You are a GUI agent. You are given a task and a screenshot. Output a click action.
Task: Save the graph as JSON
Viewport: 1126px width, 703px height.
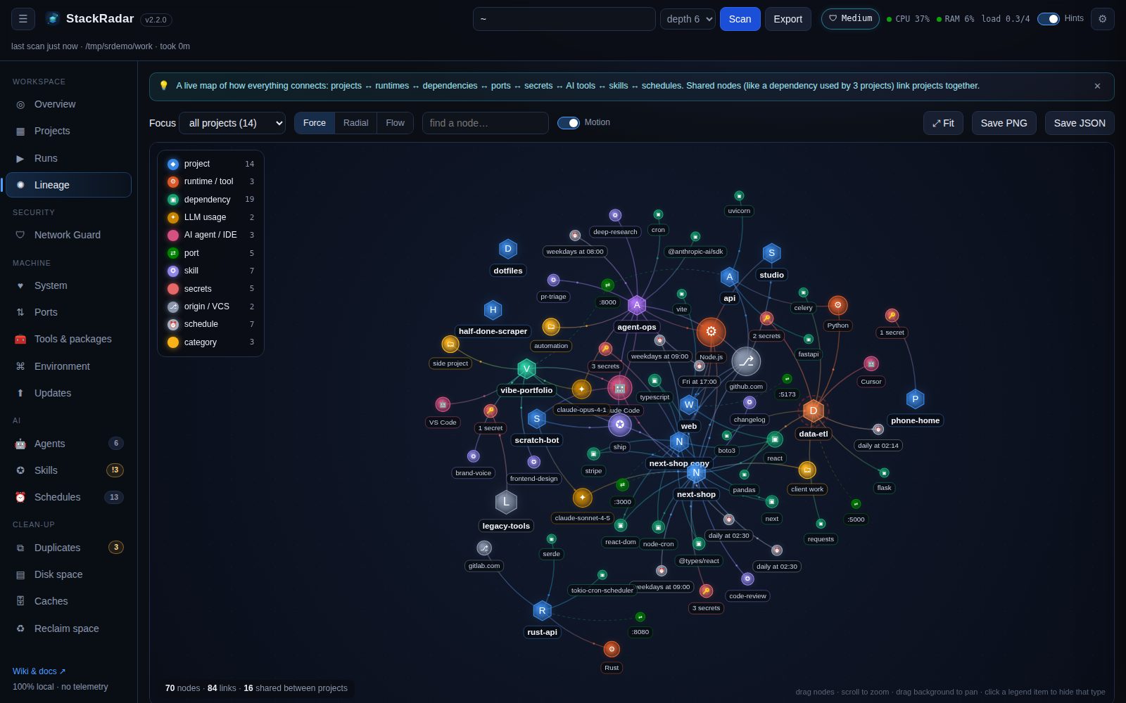[x=1080, y=123]
